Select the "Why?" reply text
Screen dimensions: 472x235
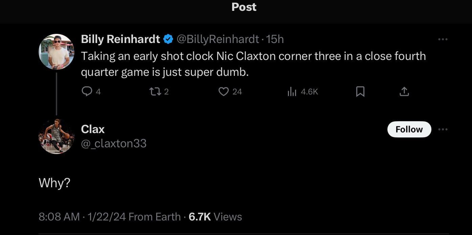54,183
